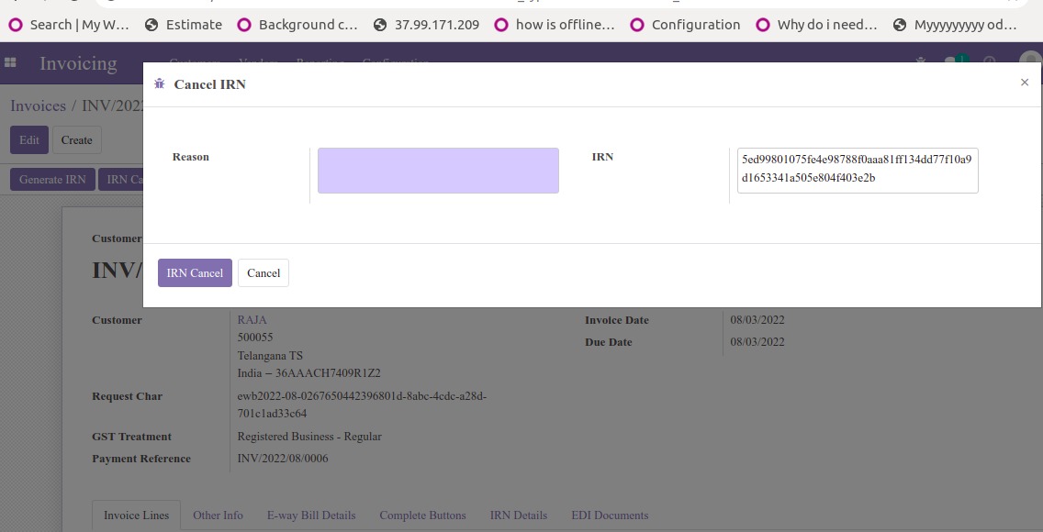Click the Generate IRN button
1043x532 pixels.
click(x=51, y=179)
